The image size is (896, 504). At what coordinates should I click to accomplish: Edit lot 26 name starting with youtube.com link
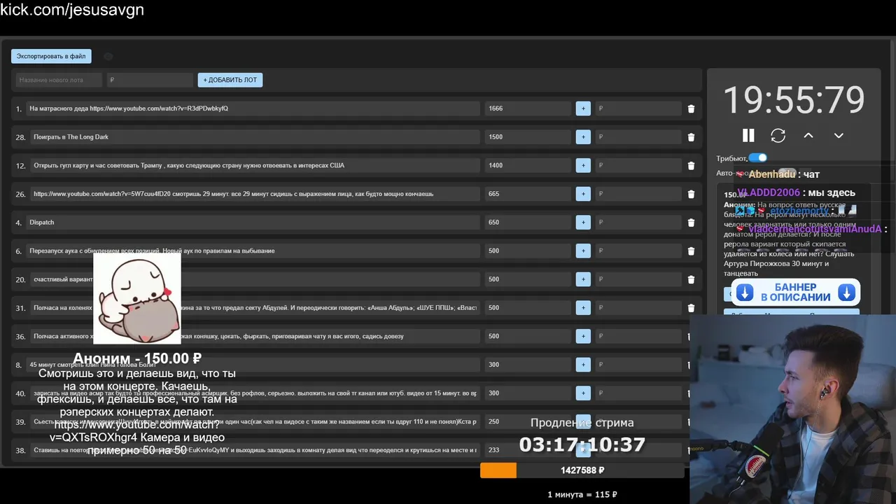[255, 194]
